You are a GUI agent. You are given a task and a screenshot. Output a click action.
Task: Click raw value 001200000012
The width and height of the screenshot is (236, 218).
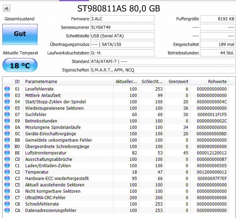tap(212, 172)
